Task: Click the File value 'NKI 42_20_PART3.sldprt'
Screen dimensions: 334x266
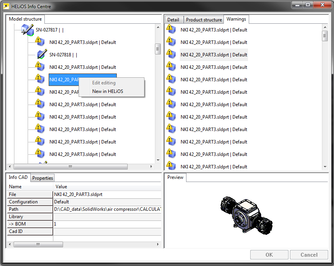Action: 107,194
